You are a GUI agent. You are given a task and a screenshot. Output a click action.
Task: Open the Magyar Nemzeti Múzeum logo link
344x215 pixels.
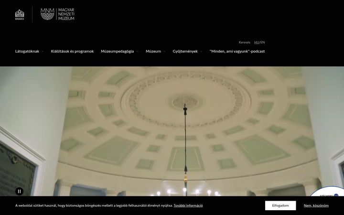click(57, 14)
